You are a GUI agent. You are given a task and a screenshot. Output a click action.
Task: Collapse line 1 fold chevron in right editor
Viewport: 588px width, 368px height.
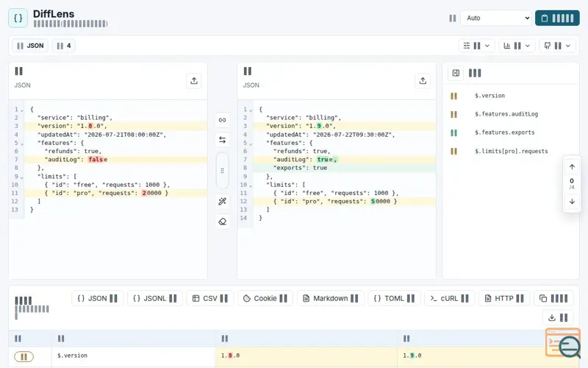coord(251,110)
